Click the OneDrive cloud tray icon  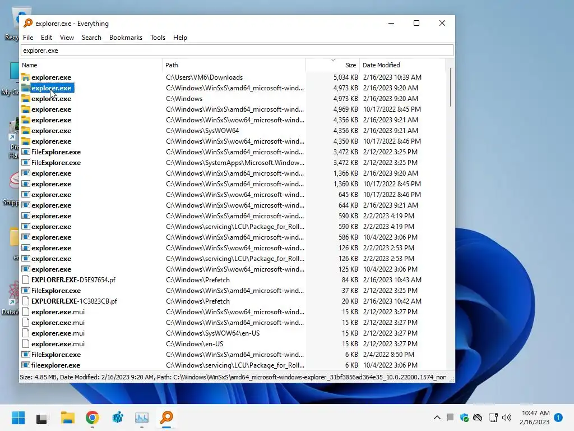pos(478,418)
